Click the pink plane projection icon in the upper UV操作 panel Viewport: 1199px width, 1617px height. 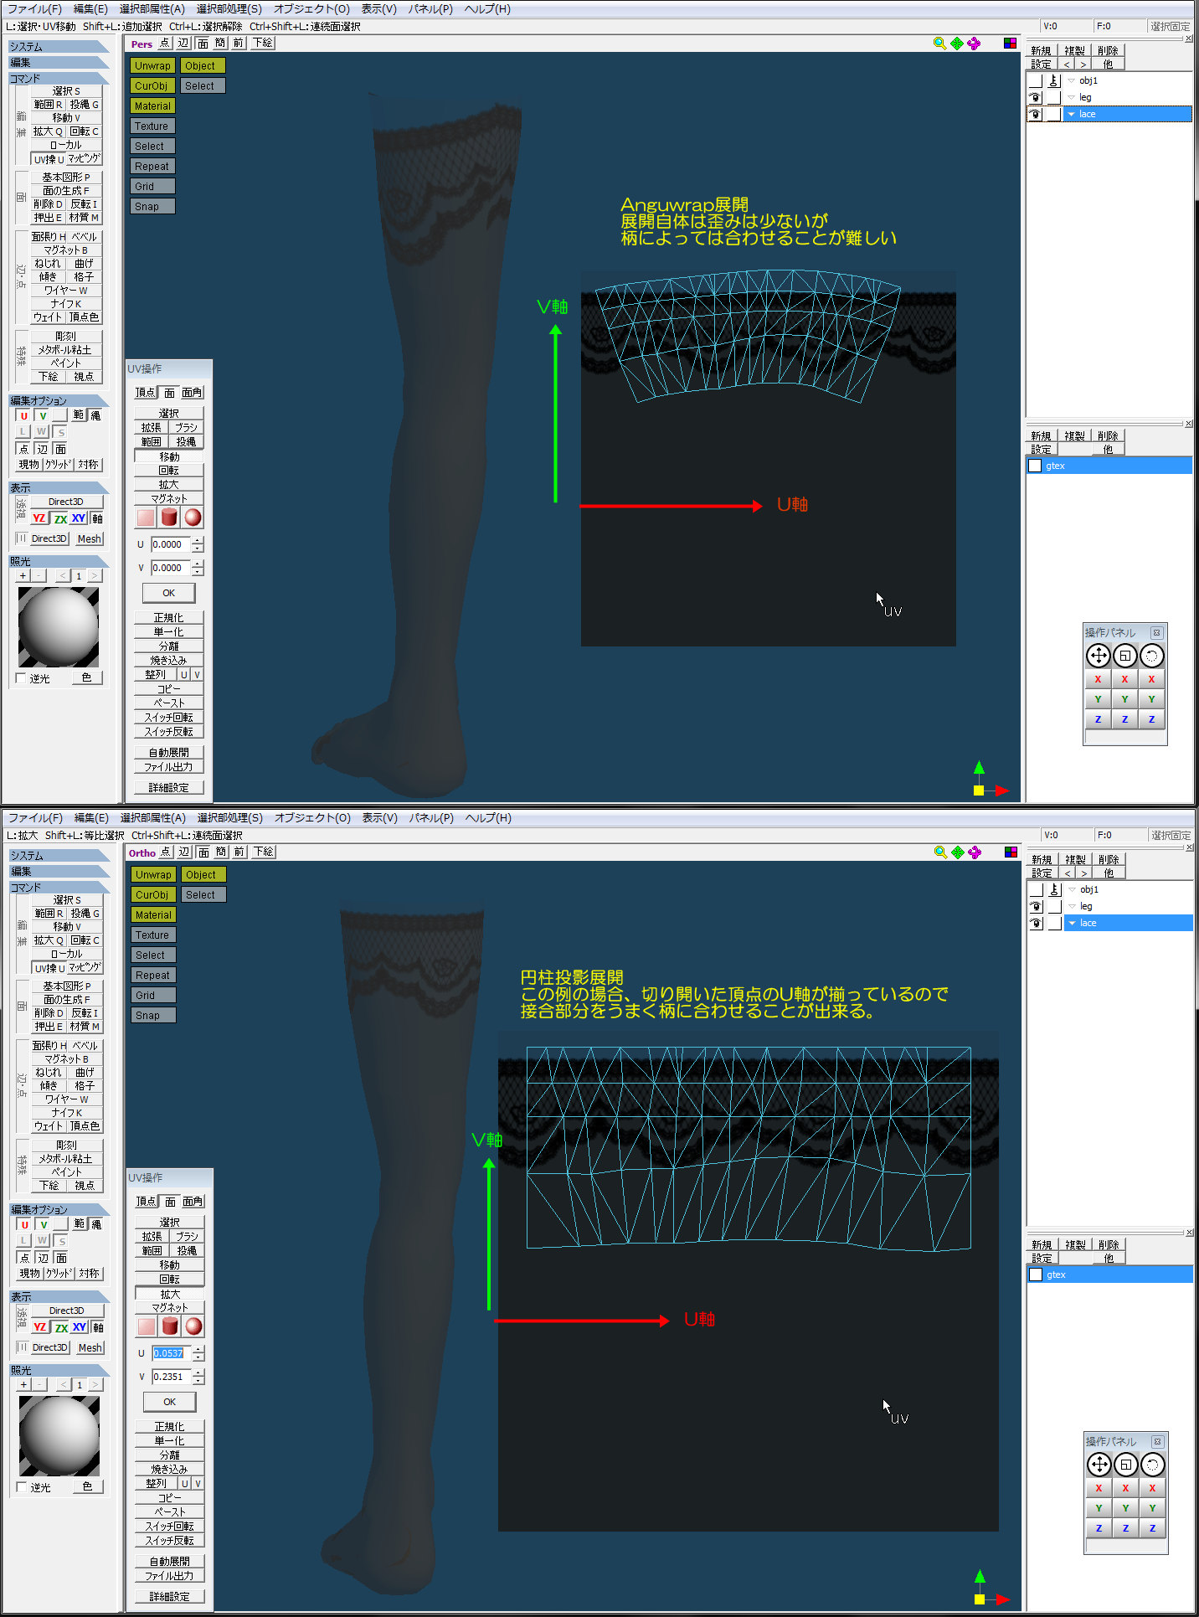pyautogui.click(x=146, y=518)
